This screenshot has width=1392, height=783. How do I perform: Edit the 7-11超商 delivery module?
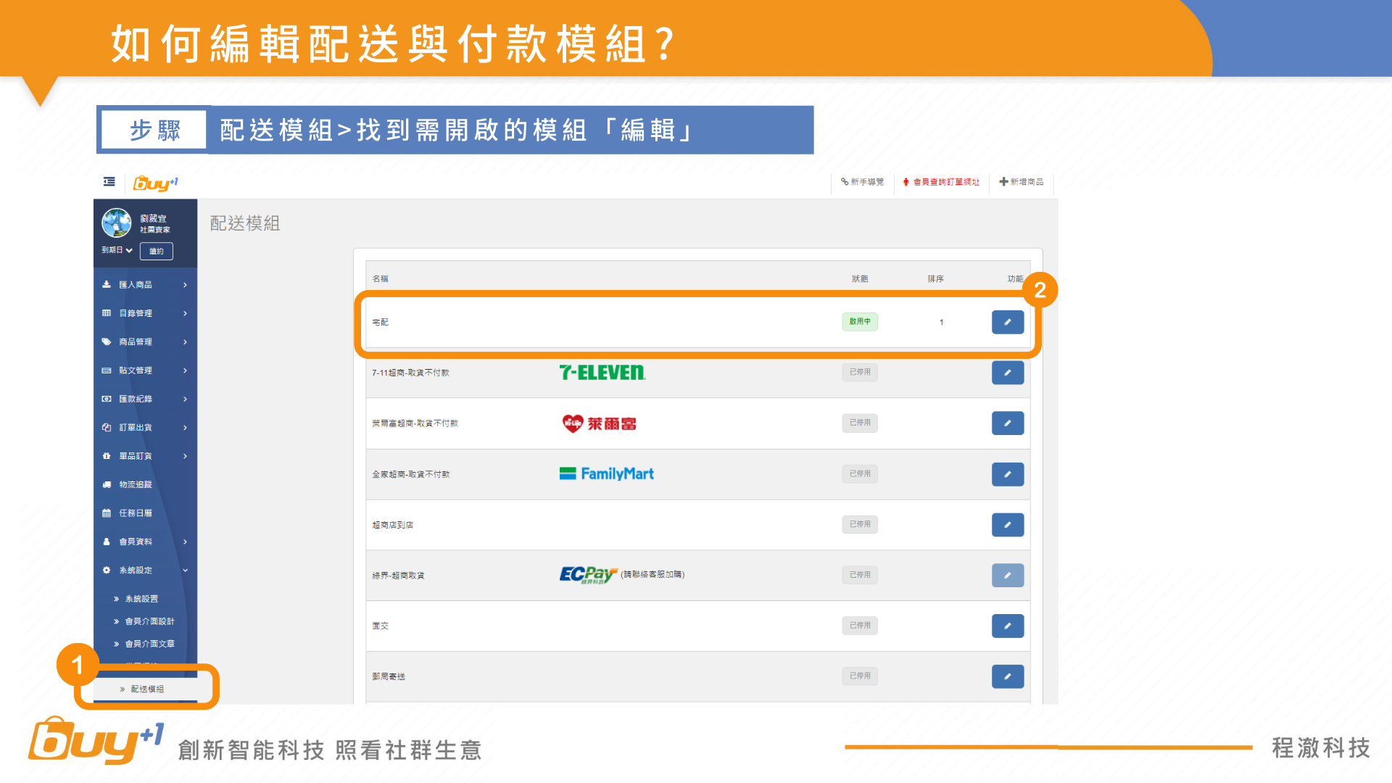1007,373
